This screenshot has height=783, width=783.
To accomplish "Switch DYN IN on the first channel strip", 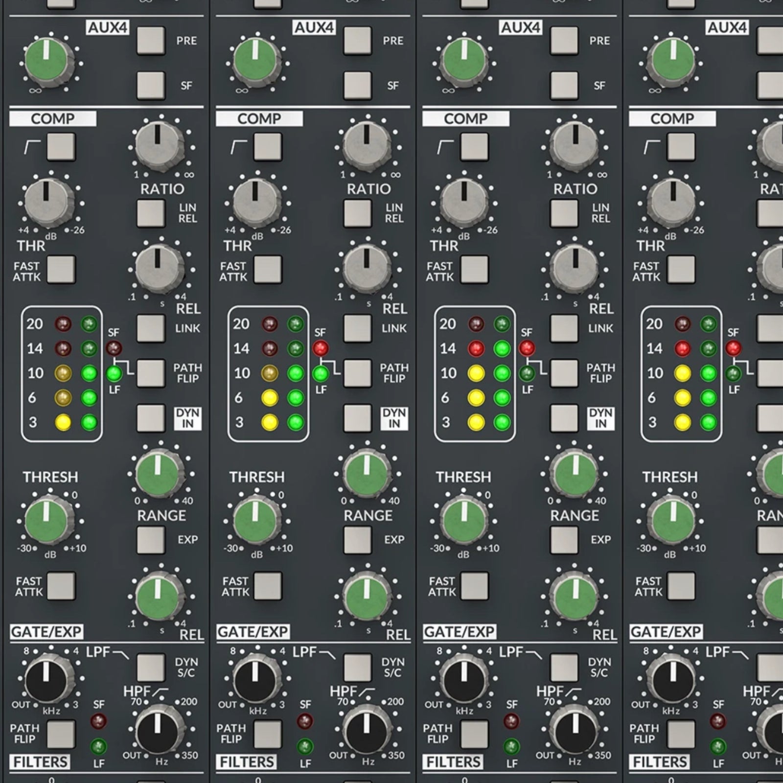I will tap(151, 418).
